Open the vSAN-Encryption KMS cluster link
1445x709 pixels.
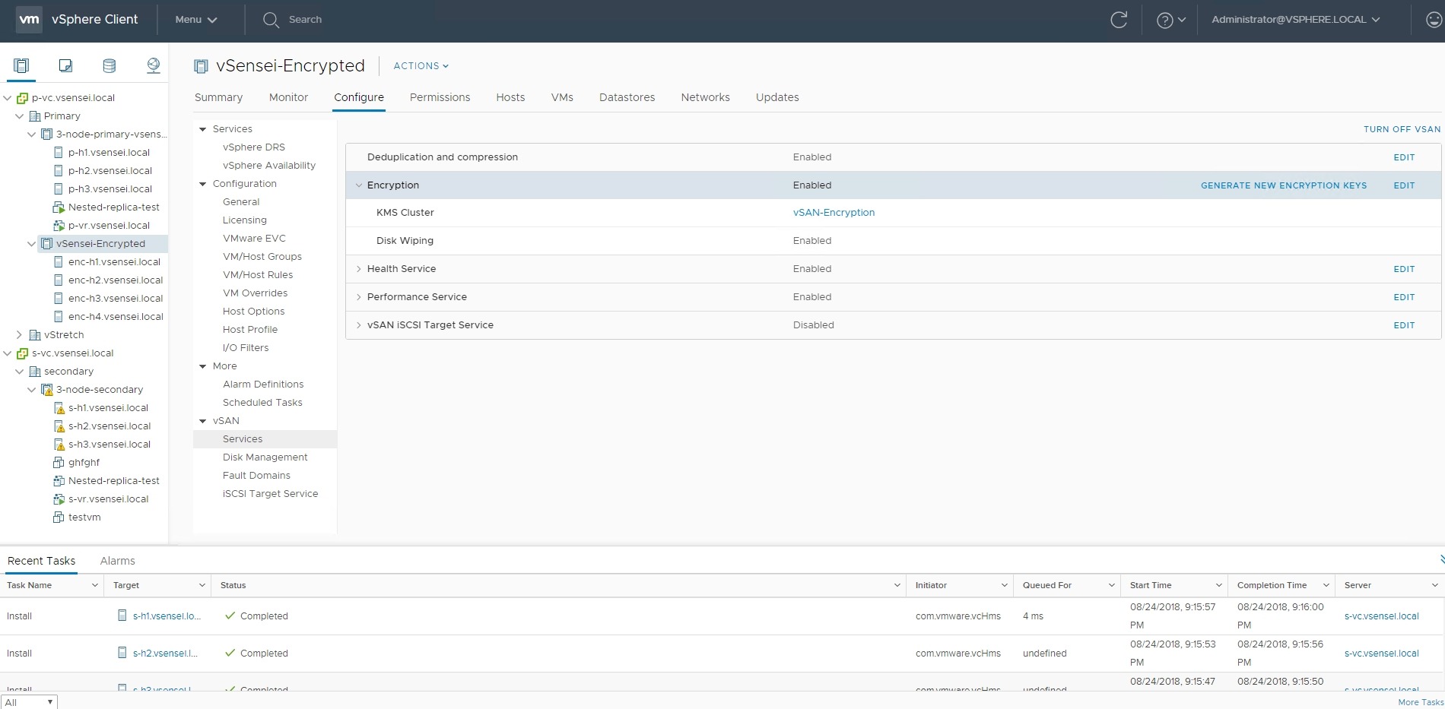834,213
